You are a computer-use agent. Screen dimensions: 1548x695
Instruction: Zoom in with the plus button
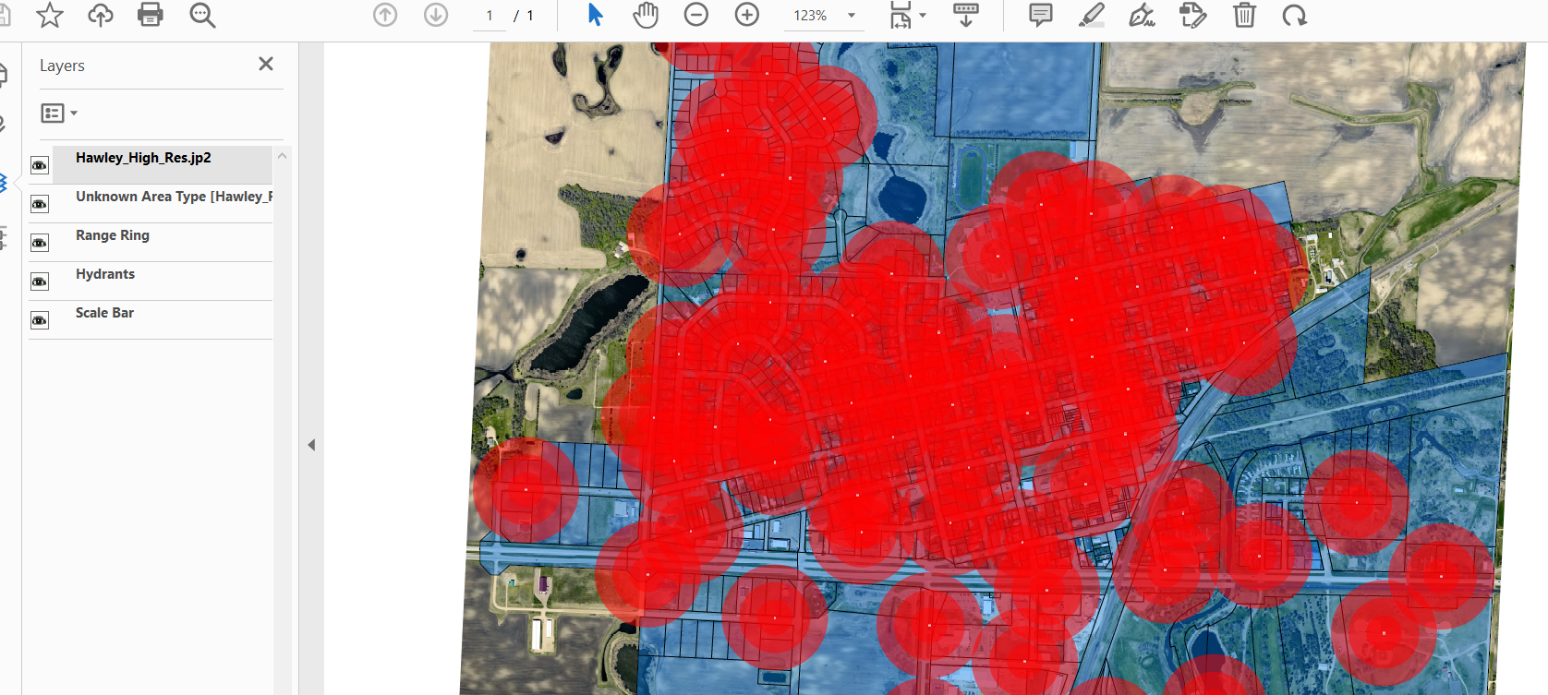[x=747, y=15]
